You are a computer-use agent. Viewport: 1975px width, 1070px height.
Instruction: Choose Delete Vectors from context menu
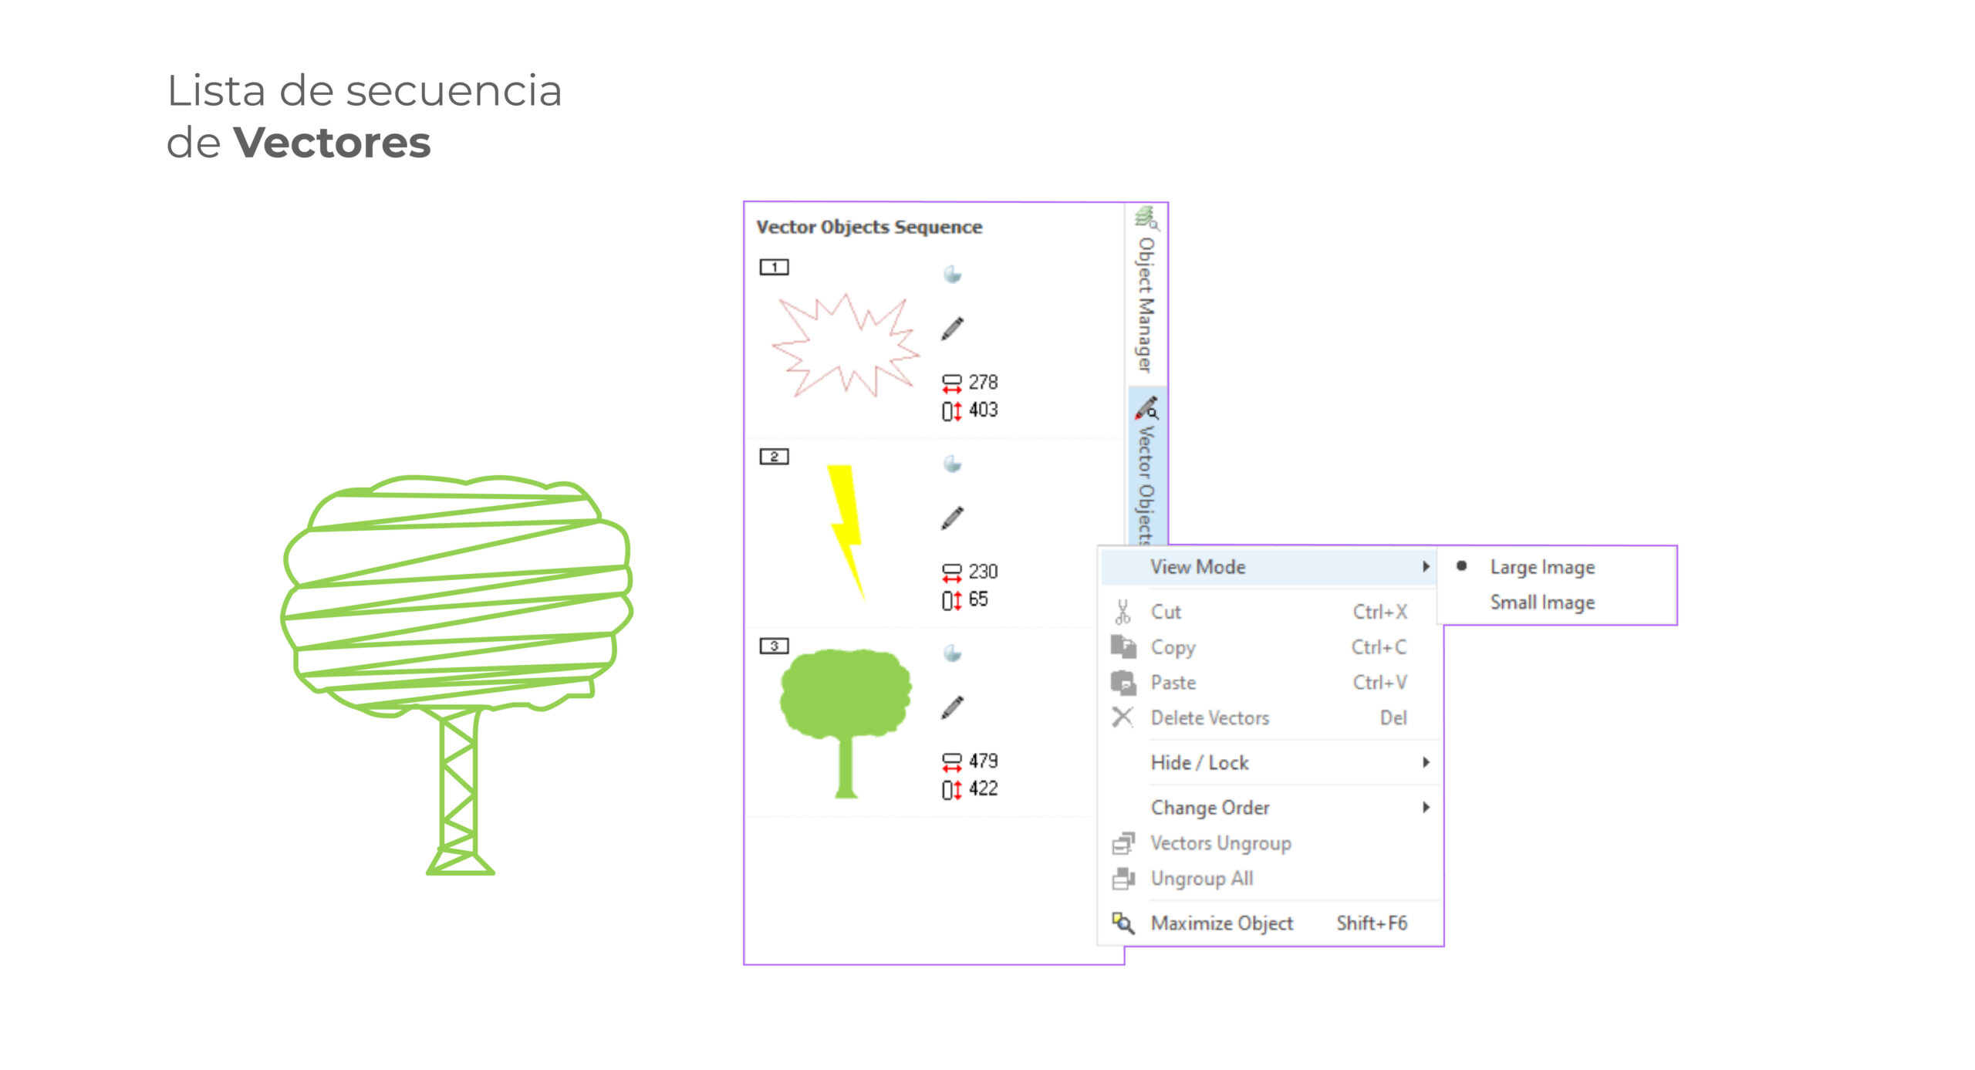(x=1209, y=718)
